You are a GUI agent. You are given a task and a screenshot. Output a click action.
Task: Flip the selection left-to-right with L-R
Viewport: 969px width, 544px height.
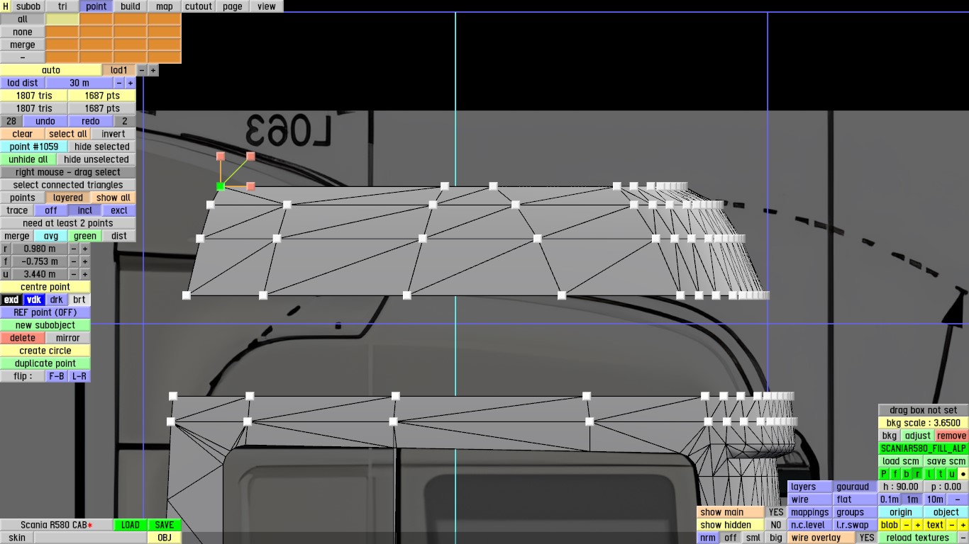click(x=79, y=376)
